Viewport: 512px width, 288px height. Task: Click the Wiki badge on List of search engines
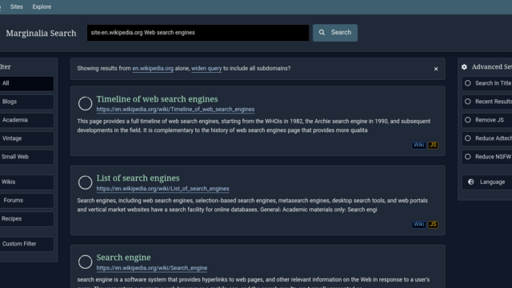418,224
